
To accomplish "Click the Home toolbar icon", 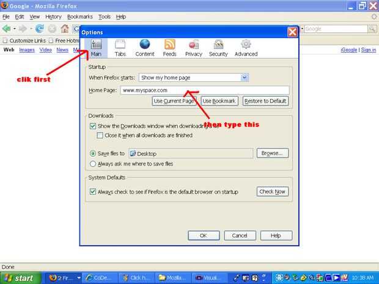I will click(x=65, y=29).
